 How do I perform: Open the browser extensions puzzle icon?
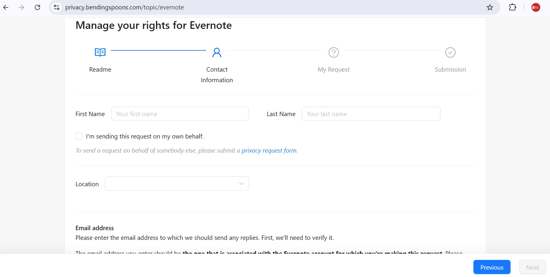512,7
